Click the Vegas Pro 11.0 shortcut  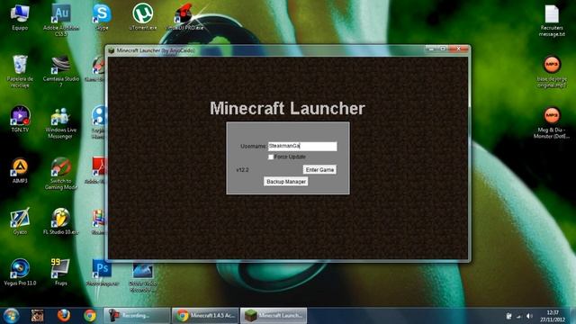tap(20, 272)
